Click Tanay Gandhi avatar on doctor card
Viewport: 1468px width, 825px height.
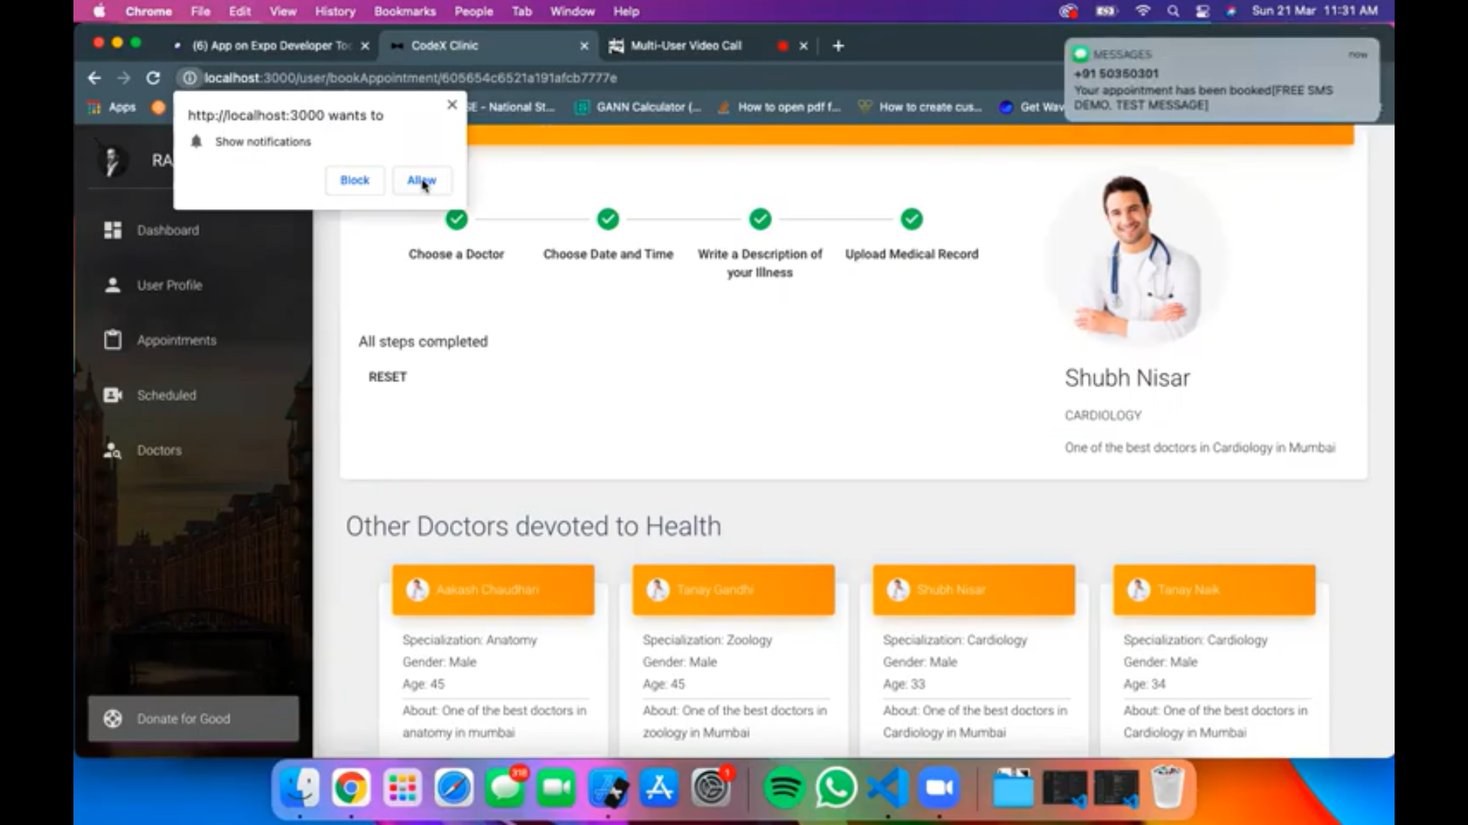click(x=658, y=590)
